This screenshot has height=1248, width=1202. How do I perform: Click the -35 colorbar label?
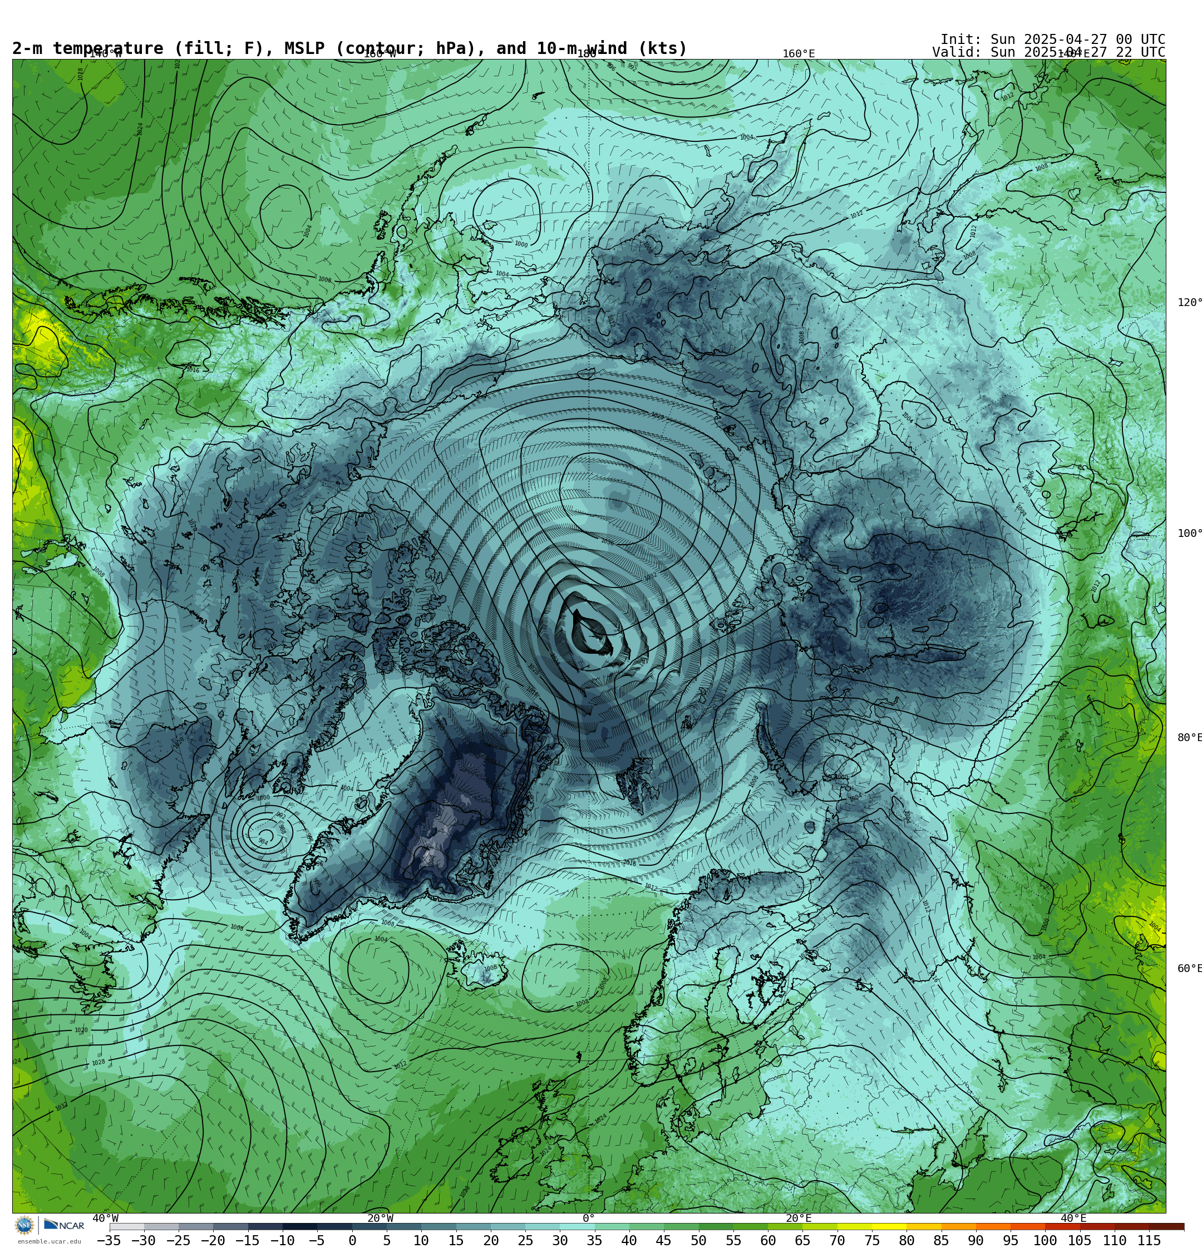click(109, 1240)
